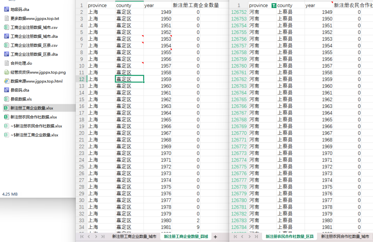
Task: Click the 新注册工商企业数量 header cell
Action: coord(186,5)
